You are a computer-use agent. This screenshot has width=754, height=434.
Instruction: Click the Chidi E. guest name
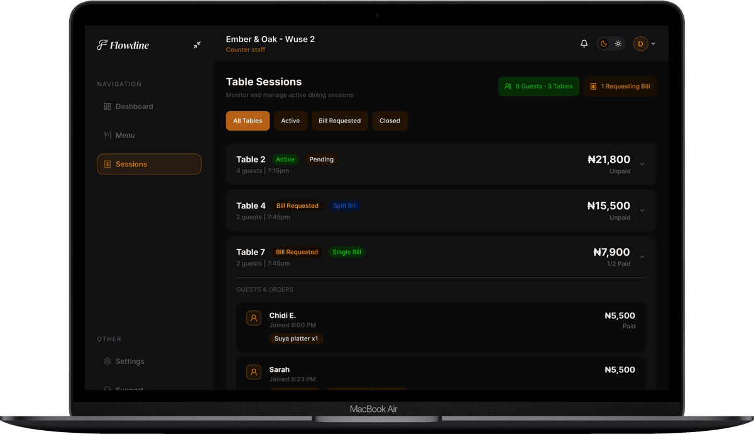(x=283, y=315)
